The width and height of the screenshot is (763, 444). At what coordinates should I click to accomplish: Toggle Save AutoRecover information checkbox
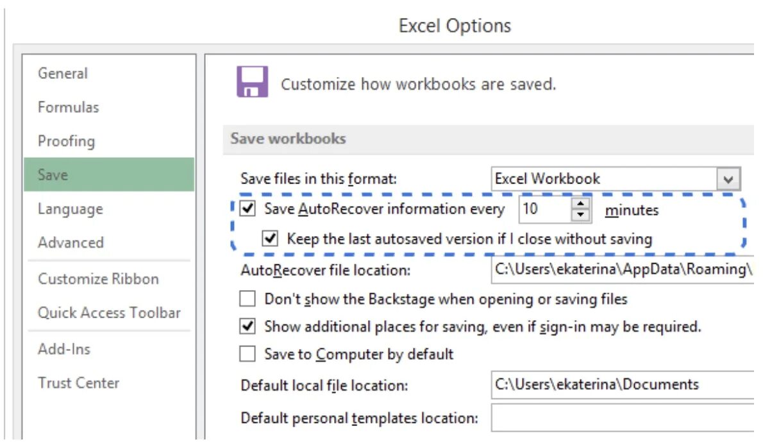[247, 209]
